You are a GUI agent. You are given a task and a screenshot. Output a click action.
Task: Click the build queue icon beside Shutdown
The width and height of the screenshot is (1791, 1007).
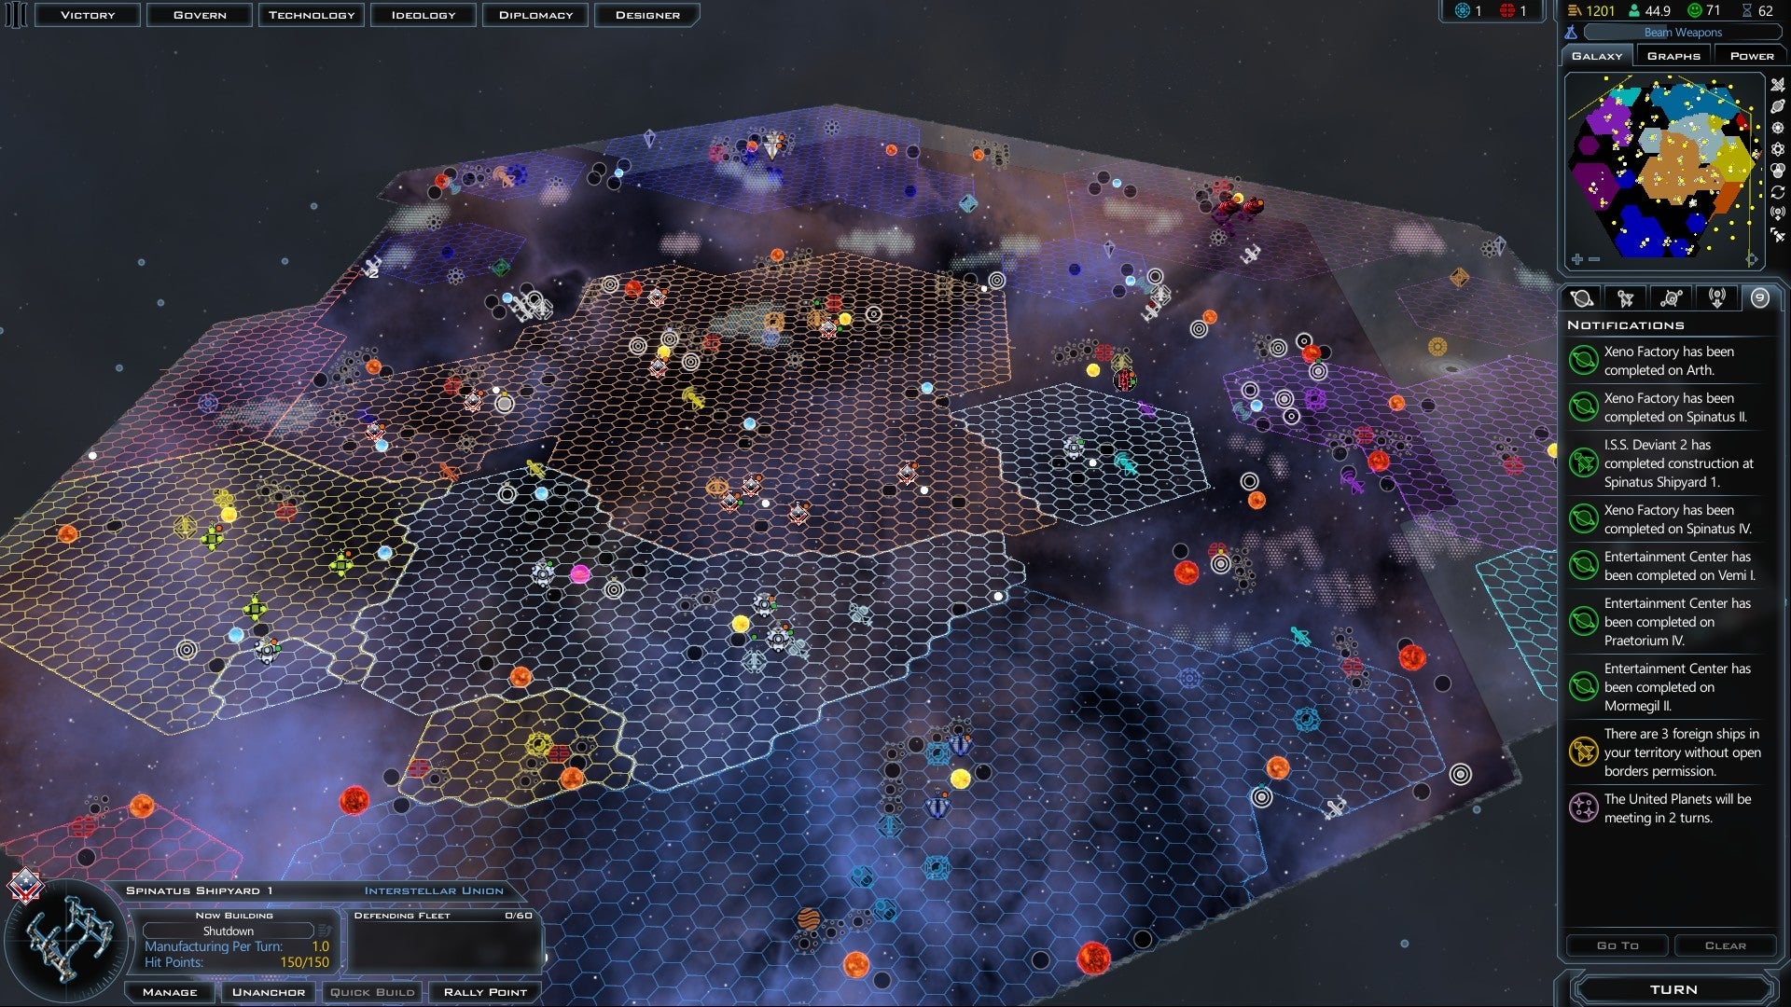coord(324,931)
